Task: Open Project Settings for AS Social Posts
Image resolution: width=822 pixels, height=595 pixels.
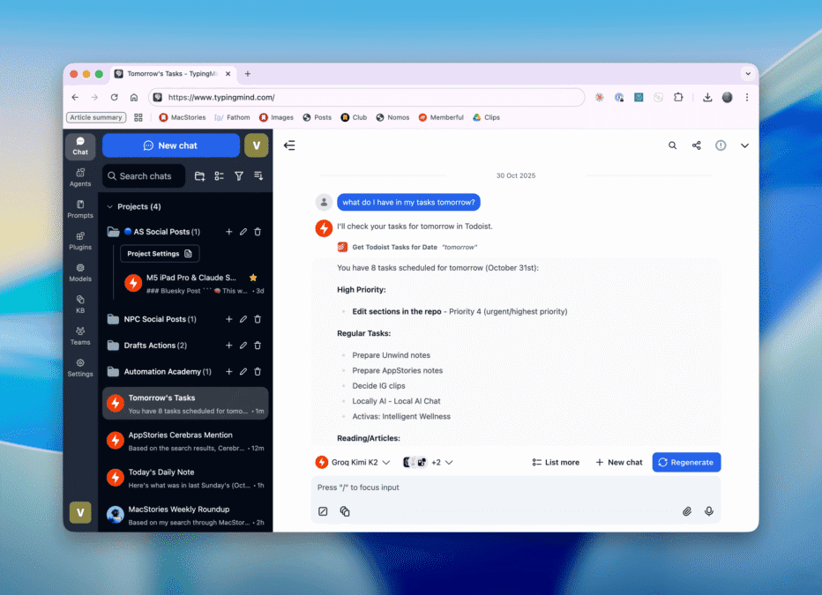Action: pos(160,254)
